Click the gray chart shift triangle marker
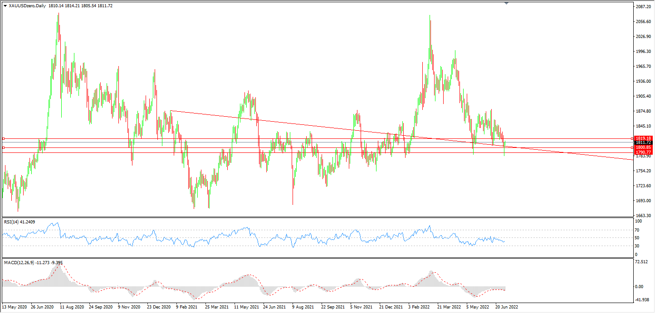The width and height of the screenshot is (655, 313). [506, 3]
